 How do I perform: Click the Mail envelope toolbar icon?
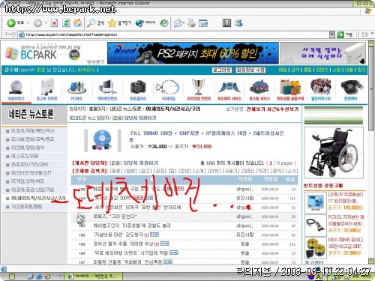178,23
